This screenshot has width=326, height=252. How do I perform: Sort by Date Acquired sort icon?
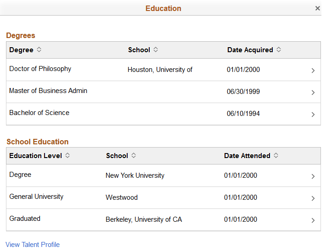[279, 49]
